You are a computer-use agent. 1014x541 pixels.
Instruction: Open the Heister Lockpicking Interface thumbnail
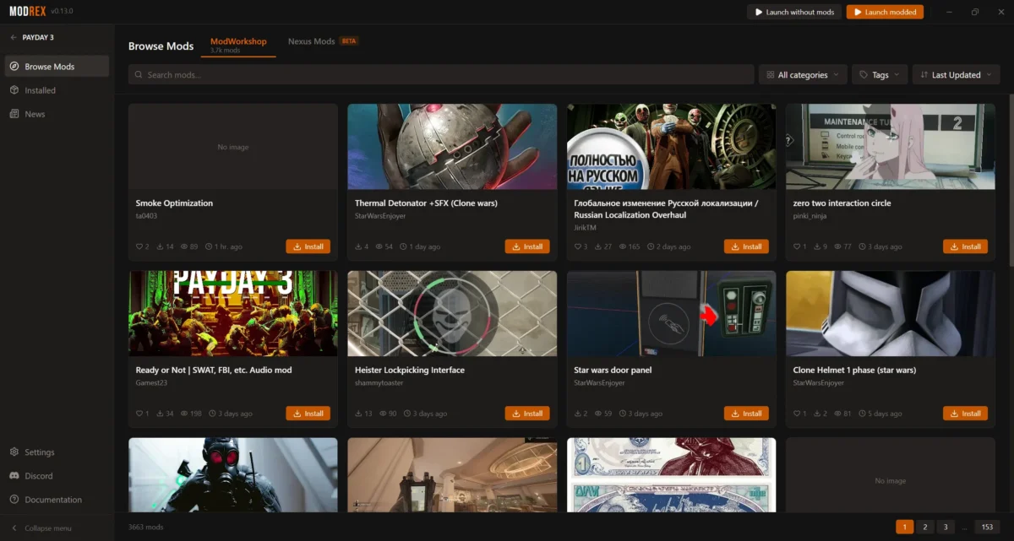pyautogui.click(x=452, y=314)
